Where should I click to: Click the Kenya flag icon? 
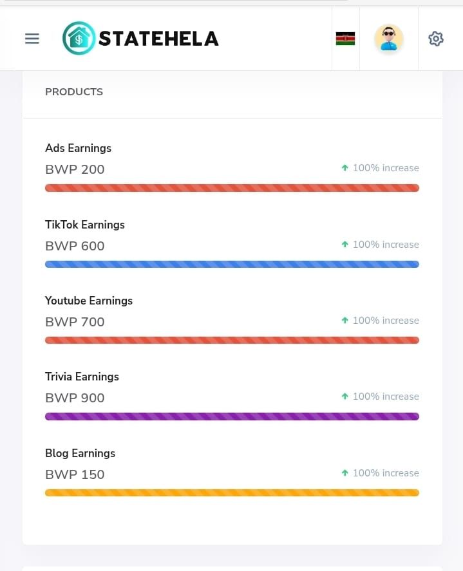click(345, 38)
